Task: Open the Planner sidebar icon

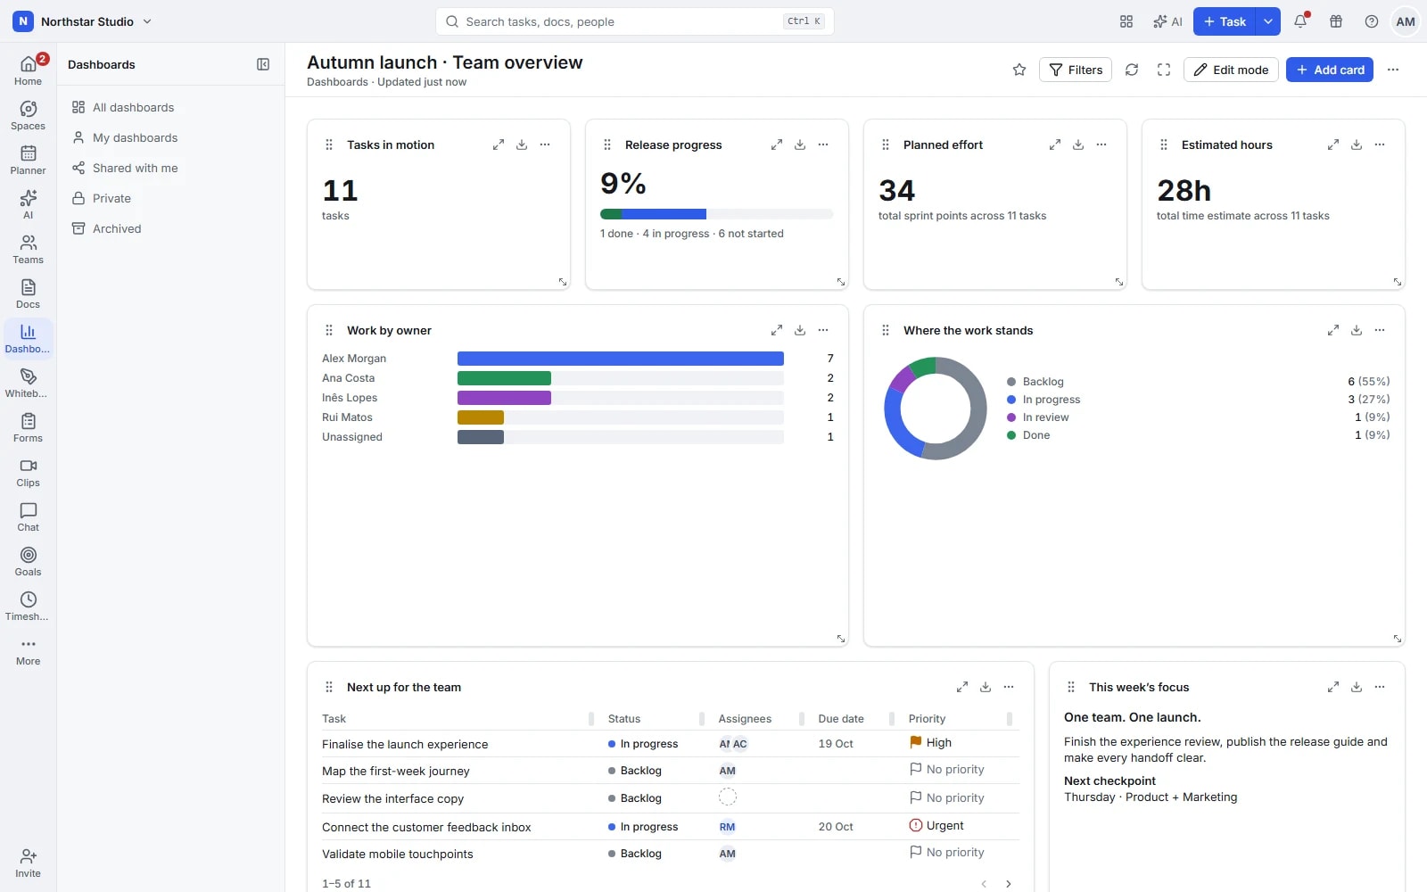Action: (x=28, y=161)
